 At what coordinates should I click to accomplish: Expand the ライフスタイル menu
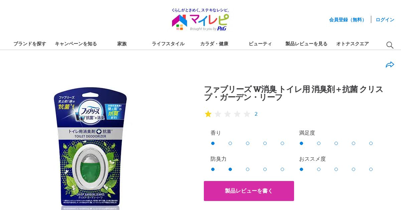pyautogui.click(x=168, y=44)
